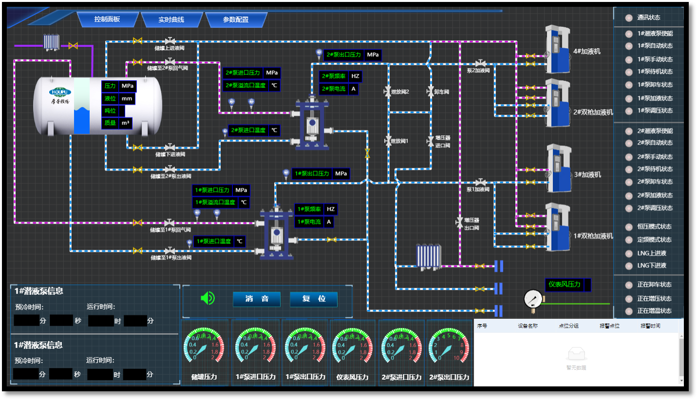Click the green speaker sound icon

208,298
